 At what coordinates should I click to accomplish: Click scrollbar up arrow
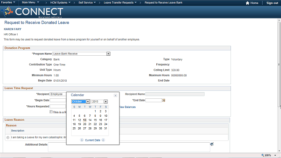point(279,20)
